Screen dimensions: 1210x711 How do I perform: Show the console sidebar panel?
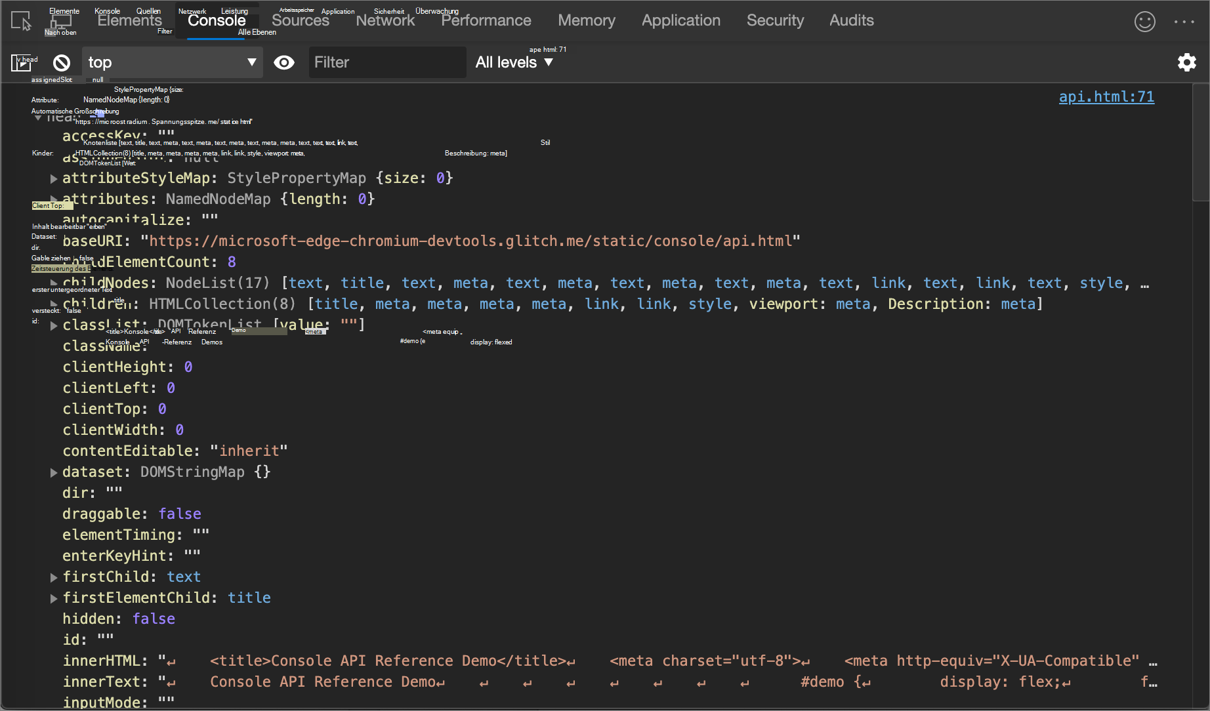coord(21,63)
